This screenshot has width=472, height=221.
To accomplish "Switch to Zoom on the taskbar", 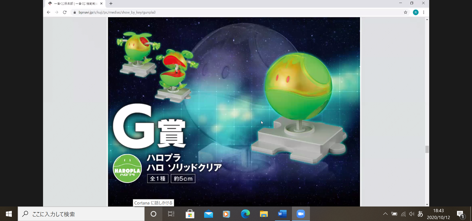I will point(301,214).
